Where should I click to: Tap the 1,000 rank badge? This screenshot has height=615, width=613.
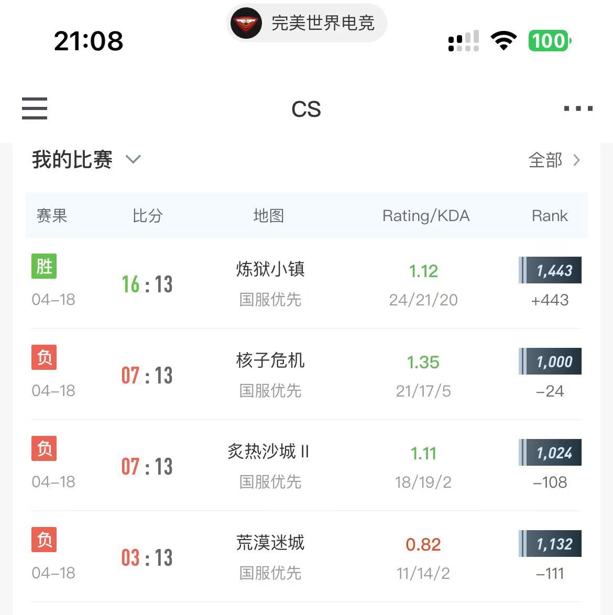[550, 361]
